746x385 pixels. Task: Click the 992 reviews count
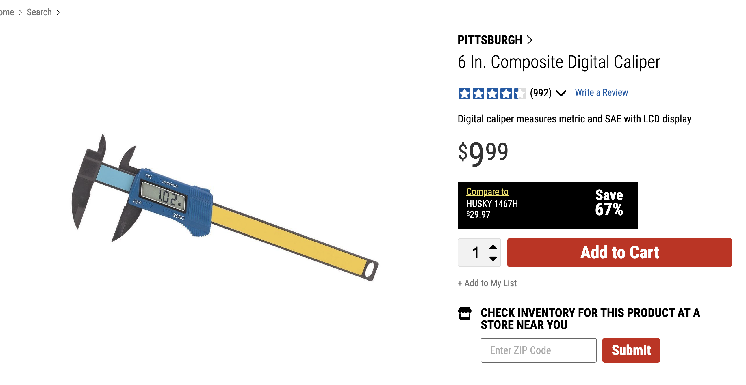tap(540, 93)
